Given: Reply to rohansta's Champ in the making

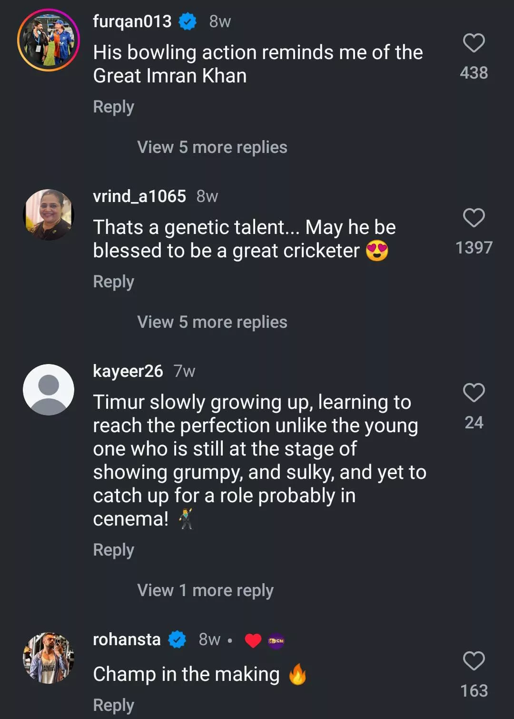Looking at the screenshot, I should click(113, 705).
